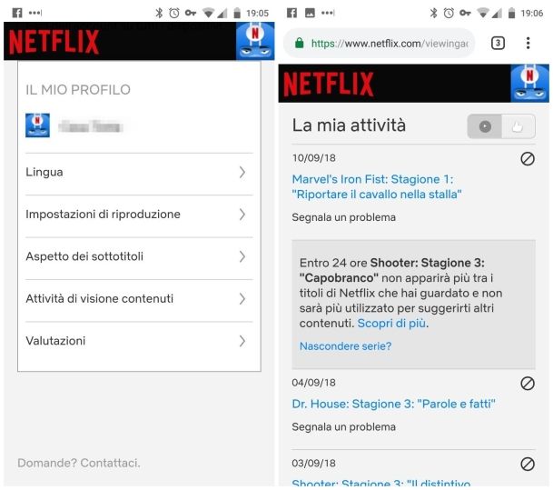Expand Impostazioni di riproduzione chevron
The height and width of the screenshot is (490, 553).
242,215
